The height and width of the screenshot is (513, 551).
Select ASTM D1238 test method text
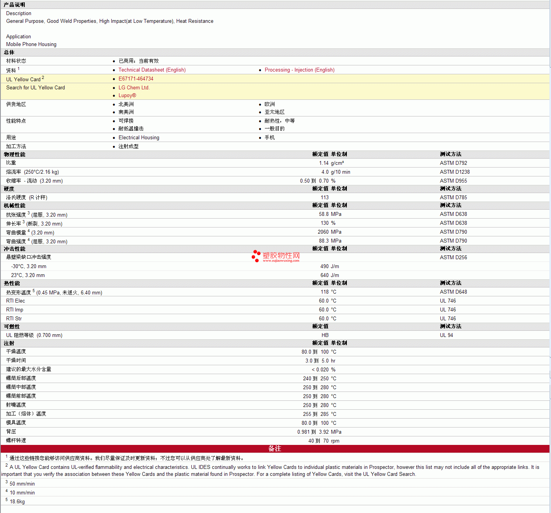[455, 172]
